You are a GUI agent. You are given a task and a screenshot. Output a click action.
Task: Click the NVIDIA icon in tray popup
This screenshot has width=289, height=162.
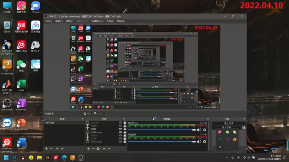pos(220,147)
